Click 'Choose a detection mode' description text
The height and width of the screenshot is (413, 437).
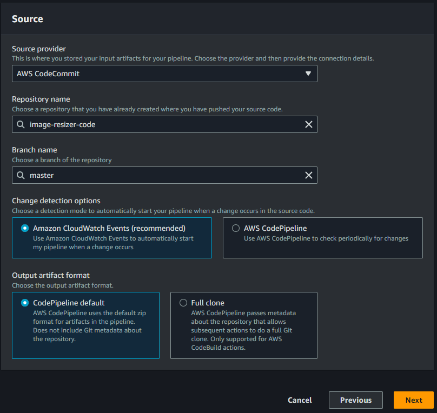point(163,211)
